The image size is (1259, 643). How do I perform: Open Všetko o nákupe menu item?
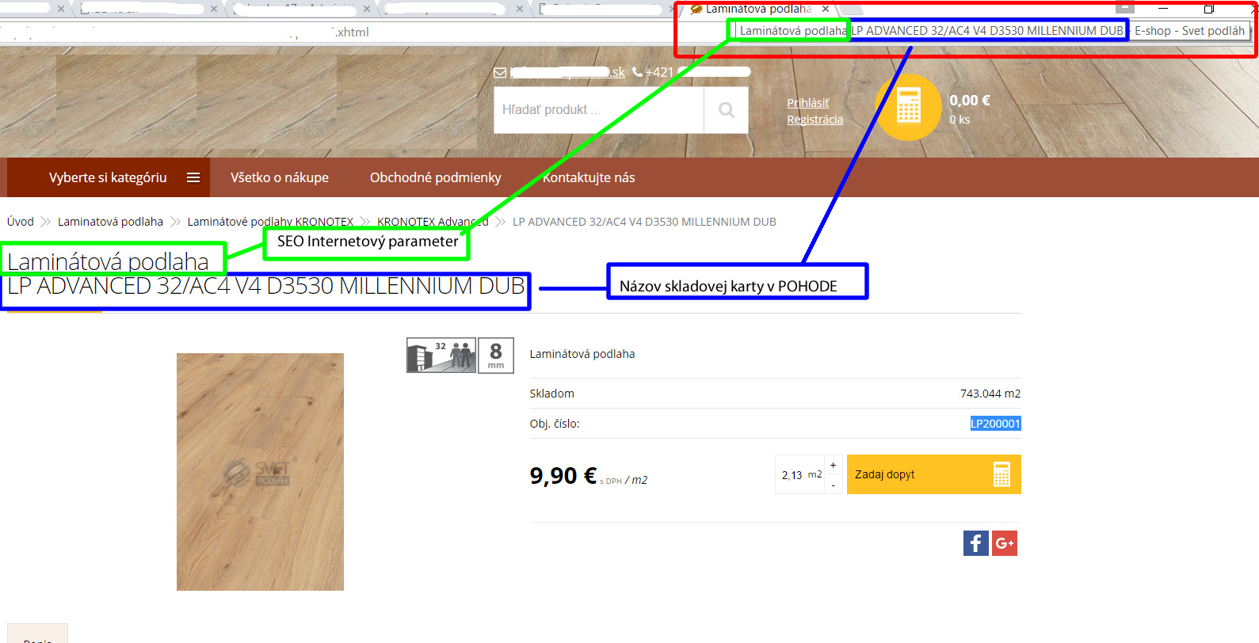point(280,177)
